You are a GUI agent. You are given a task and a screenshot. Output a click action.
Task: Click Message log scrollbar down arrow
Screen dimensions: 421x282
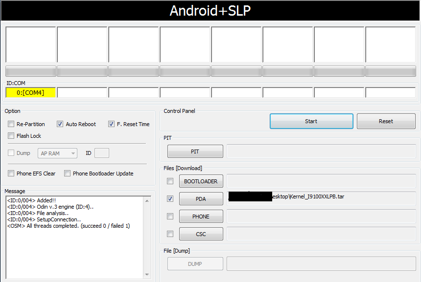pos(147,275)
